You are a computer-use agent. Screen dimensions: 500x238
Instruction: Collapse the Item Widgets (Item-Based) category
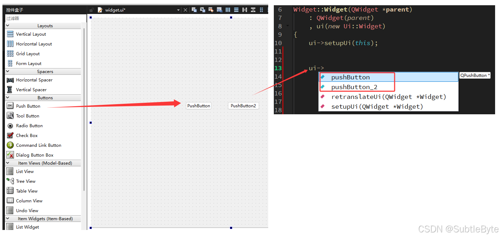point(43,218)
